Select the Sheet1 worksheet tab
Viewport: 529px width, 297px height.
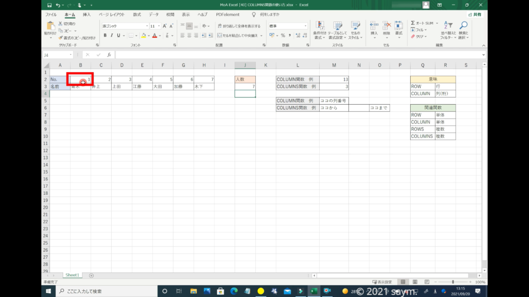(72, 275)
